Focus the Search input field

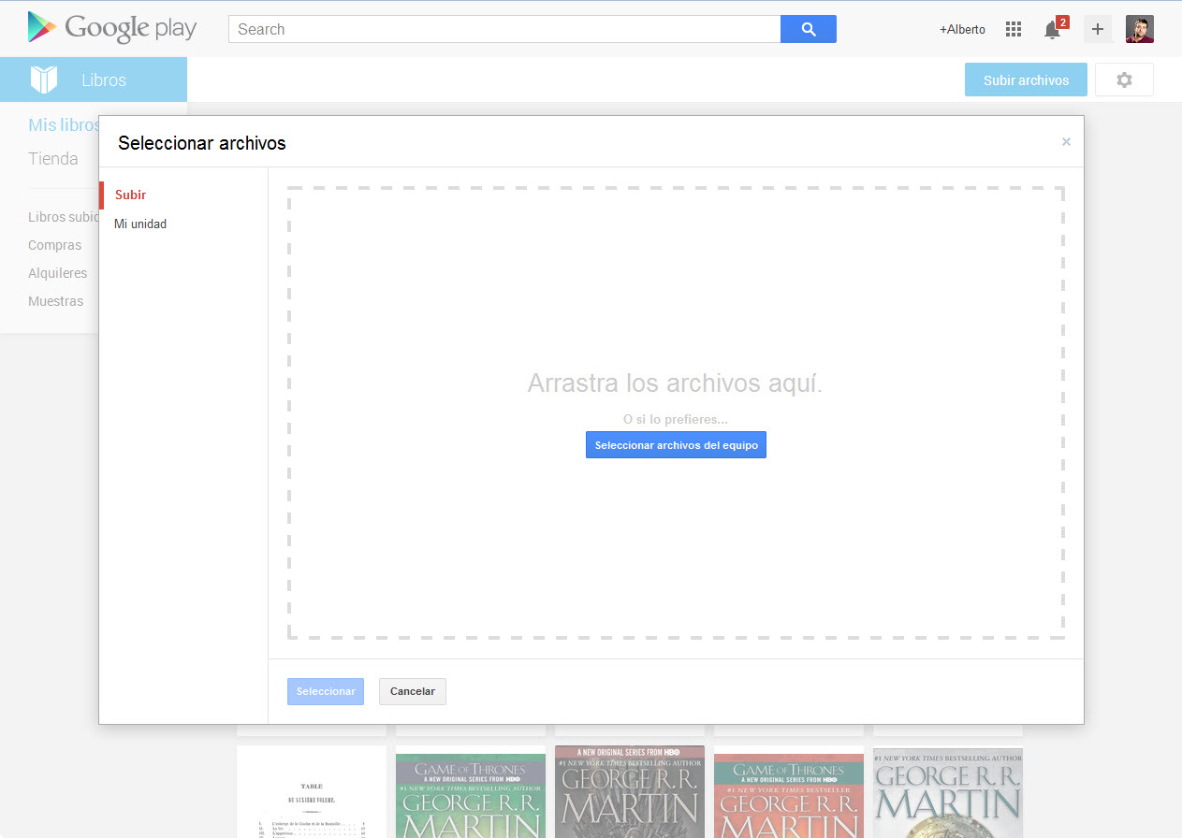click(x=504, y=29)
